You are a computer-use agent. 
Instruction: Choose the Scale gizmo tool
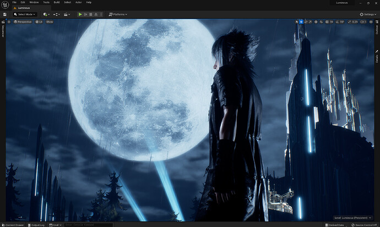click(310, 22)
